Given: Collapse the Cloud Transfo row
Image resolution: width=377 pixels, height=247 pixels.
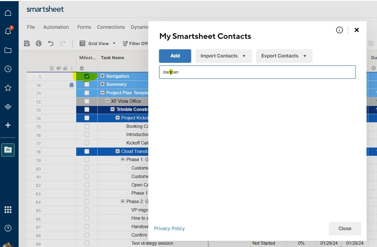Looking at the screenshot, I should 118,151.
